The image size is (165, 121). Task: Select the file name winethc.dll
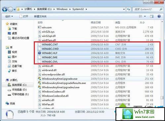pyautogui.click(x=48, y=100)
